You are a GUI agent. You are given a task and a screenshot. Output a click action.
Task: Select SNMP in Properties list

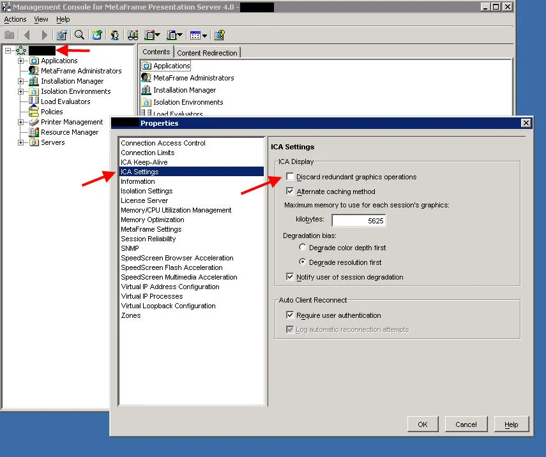(192, 248)
